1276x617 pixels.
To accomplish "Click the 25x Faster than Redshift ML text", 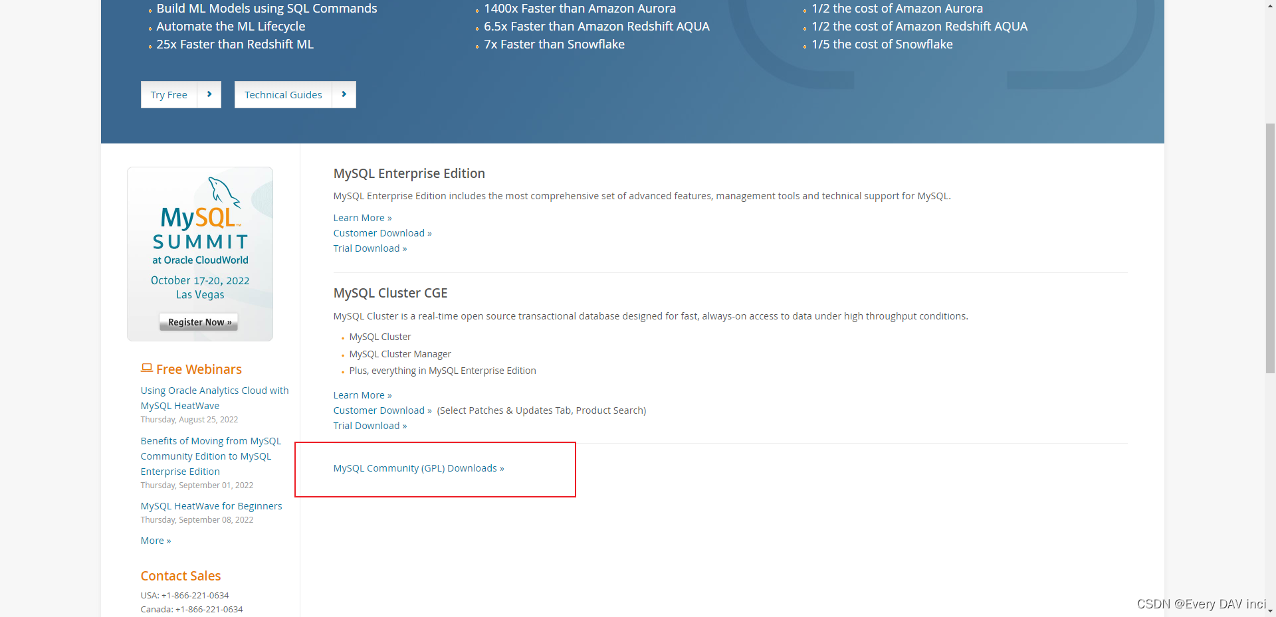I will (235, 44).
